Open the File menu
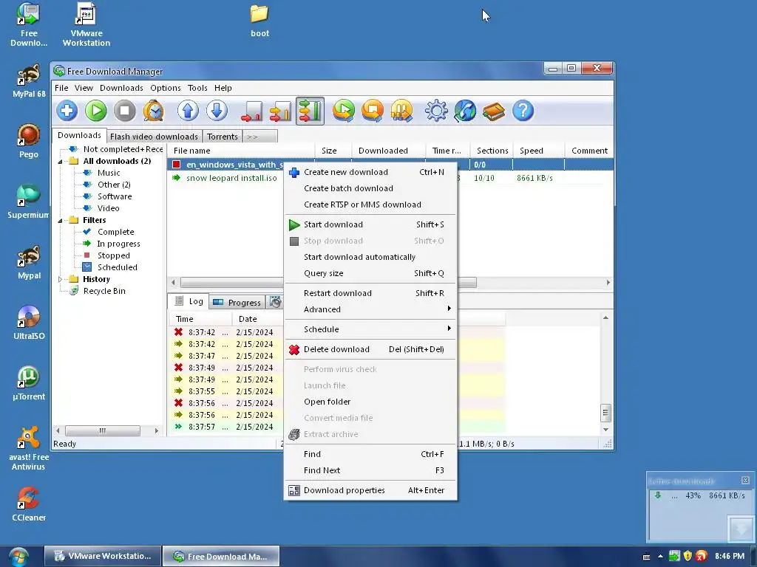 tap(61, 88)
